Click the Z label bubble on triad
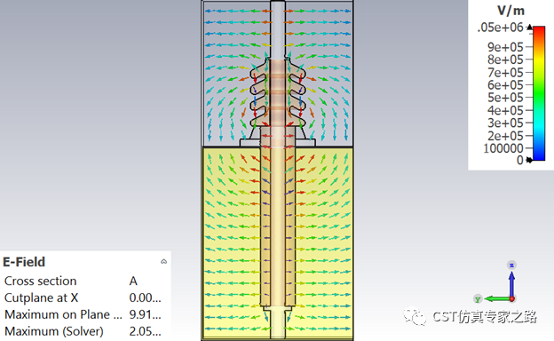The image size is (554, 341). coord(511,265)
